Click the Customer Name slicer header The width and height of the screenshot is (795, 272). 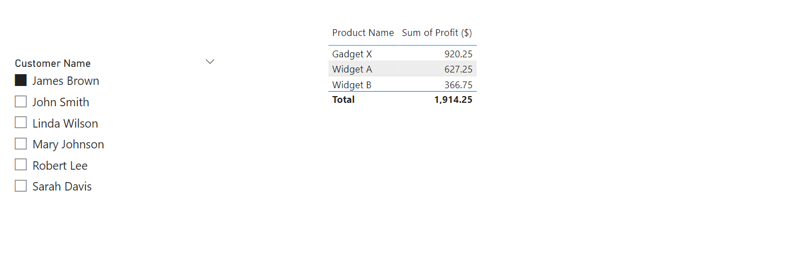click(x=53, y=64)
